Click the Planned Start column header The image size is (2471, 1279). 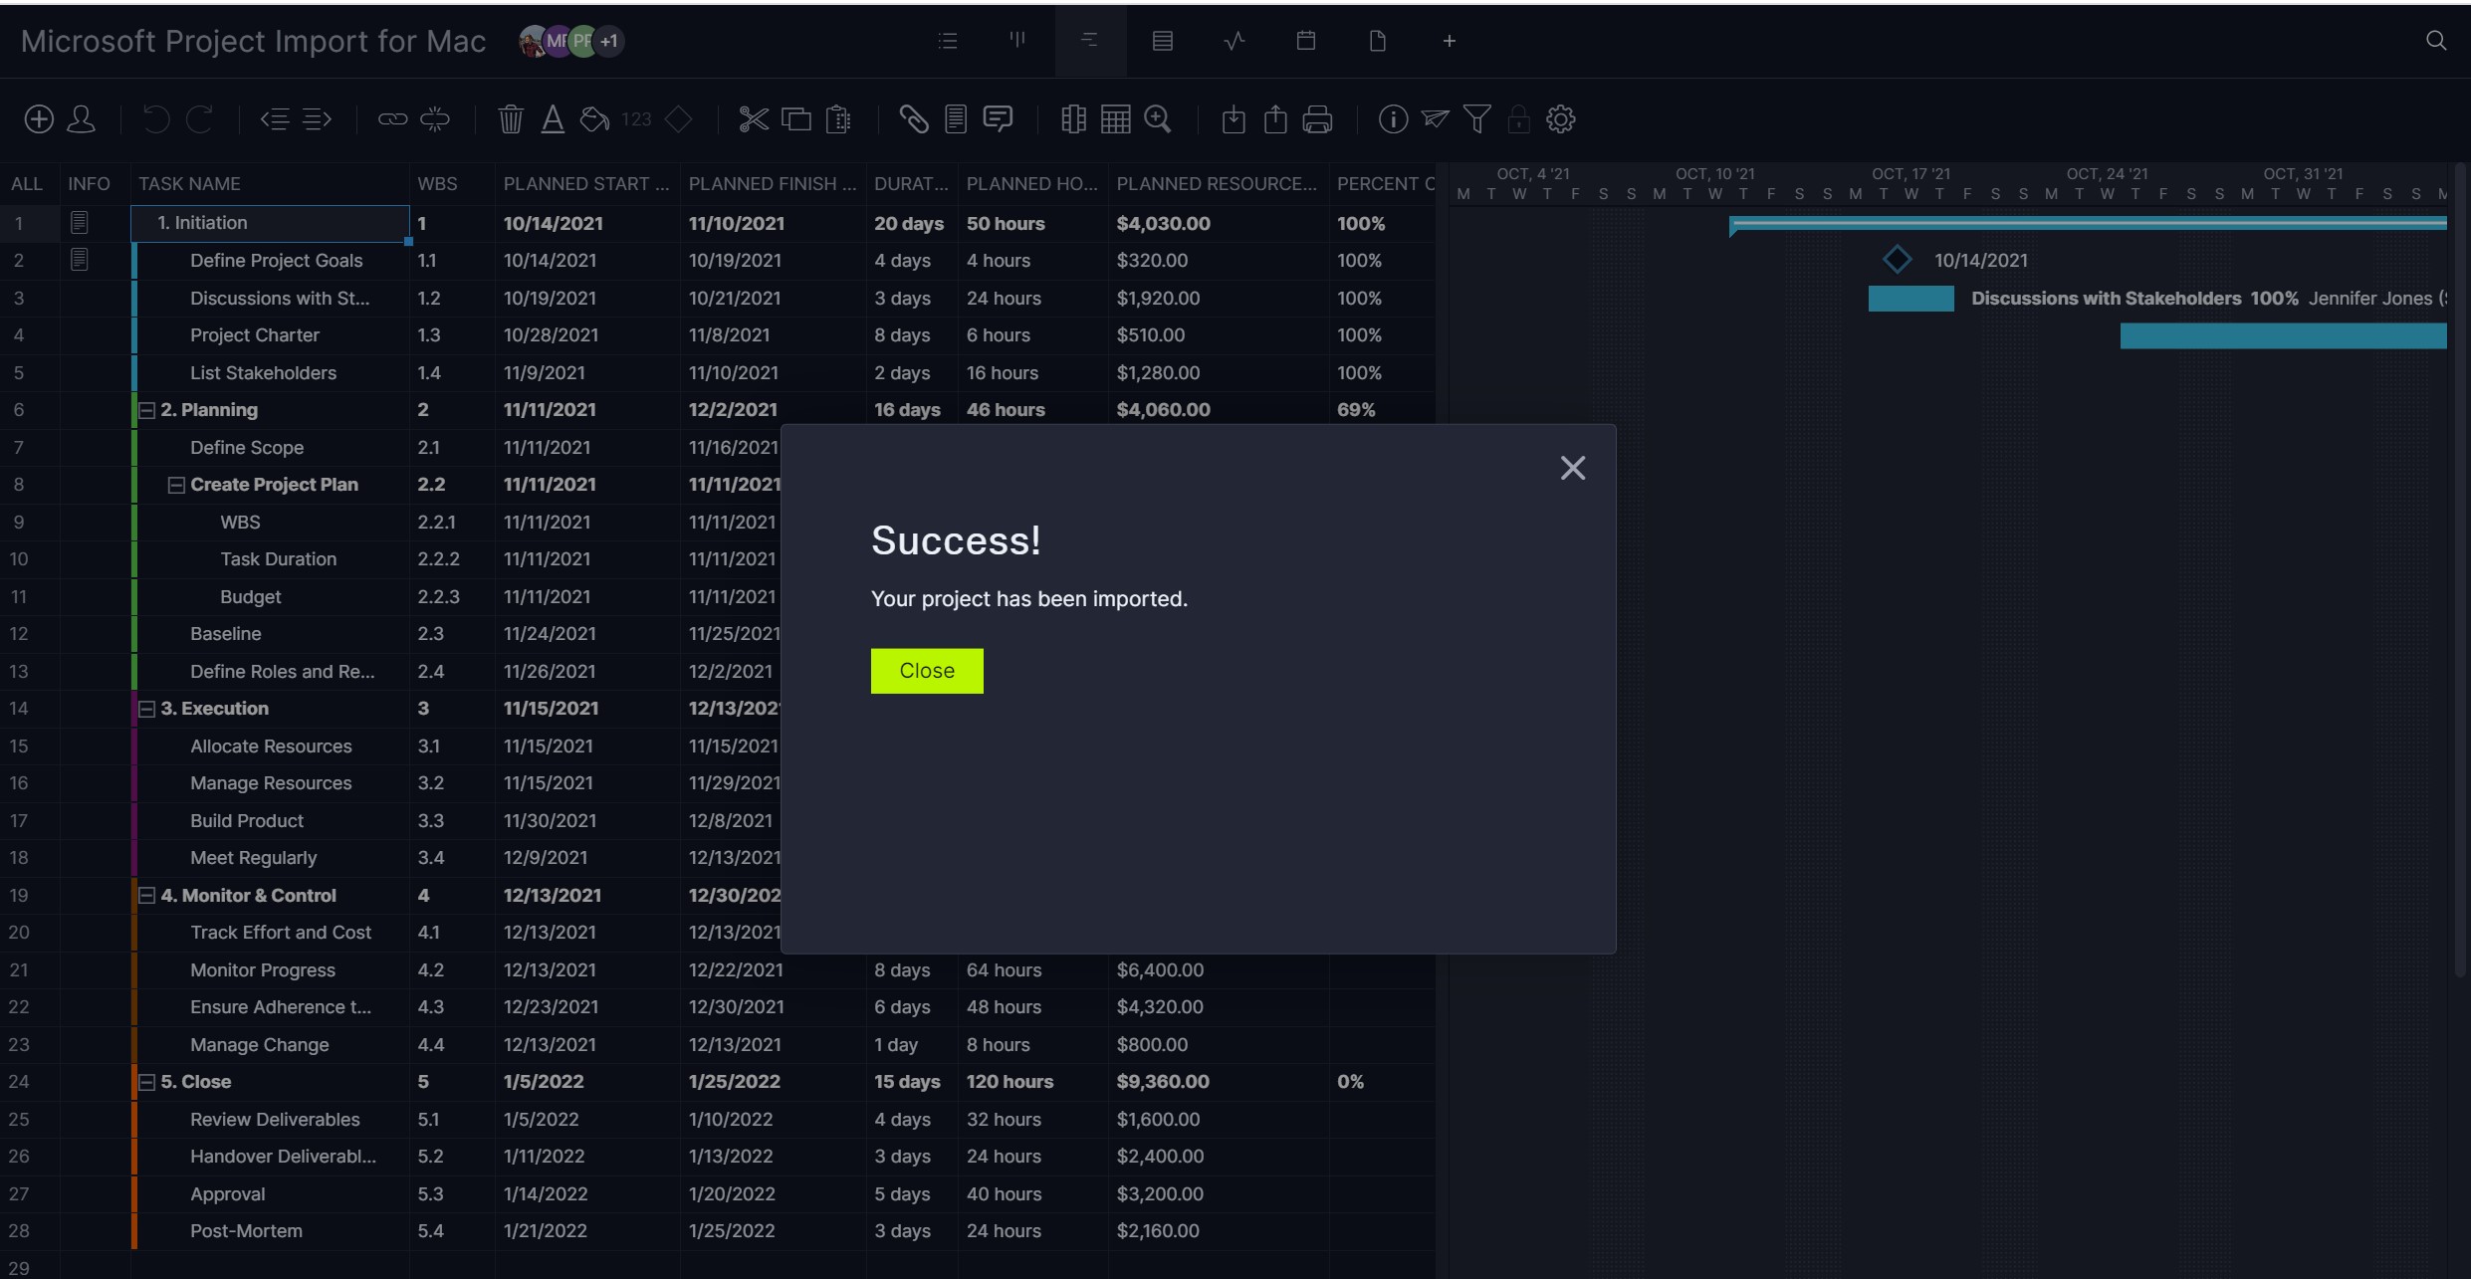coord(585,184)
